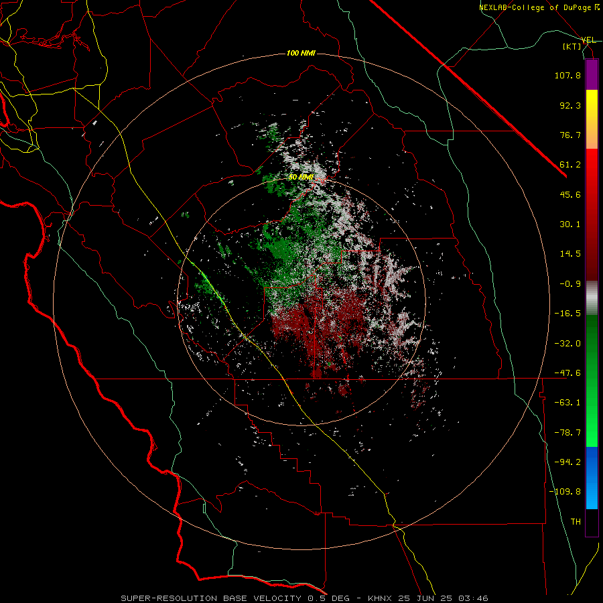Click the -94.2 velocity scale value
This screenshot has height=603, width=603.
click(567, 462)
